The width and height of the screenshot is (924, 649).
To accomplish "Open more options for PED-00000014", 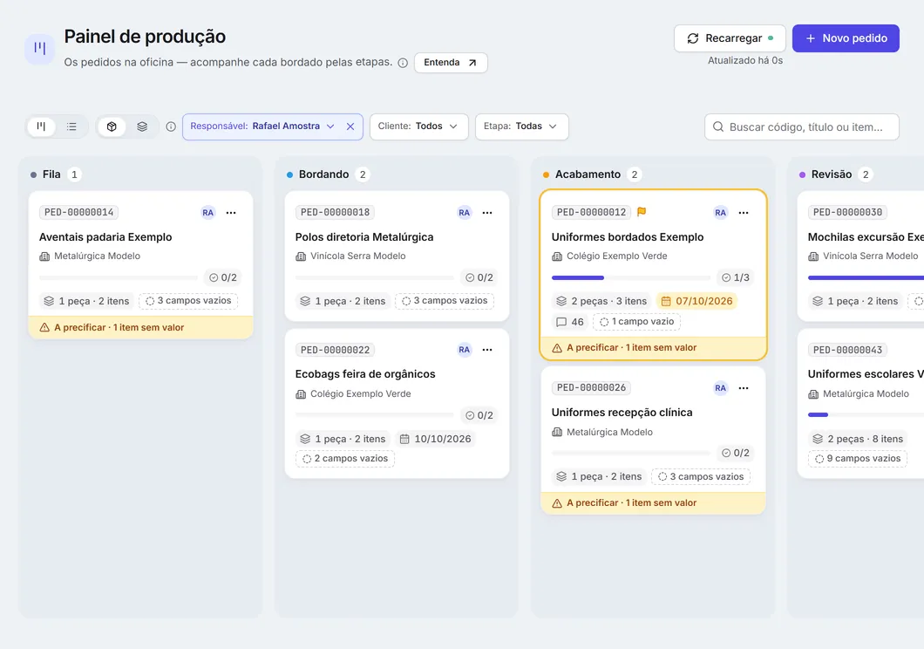I will point(231,212).
